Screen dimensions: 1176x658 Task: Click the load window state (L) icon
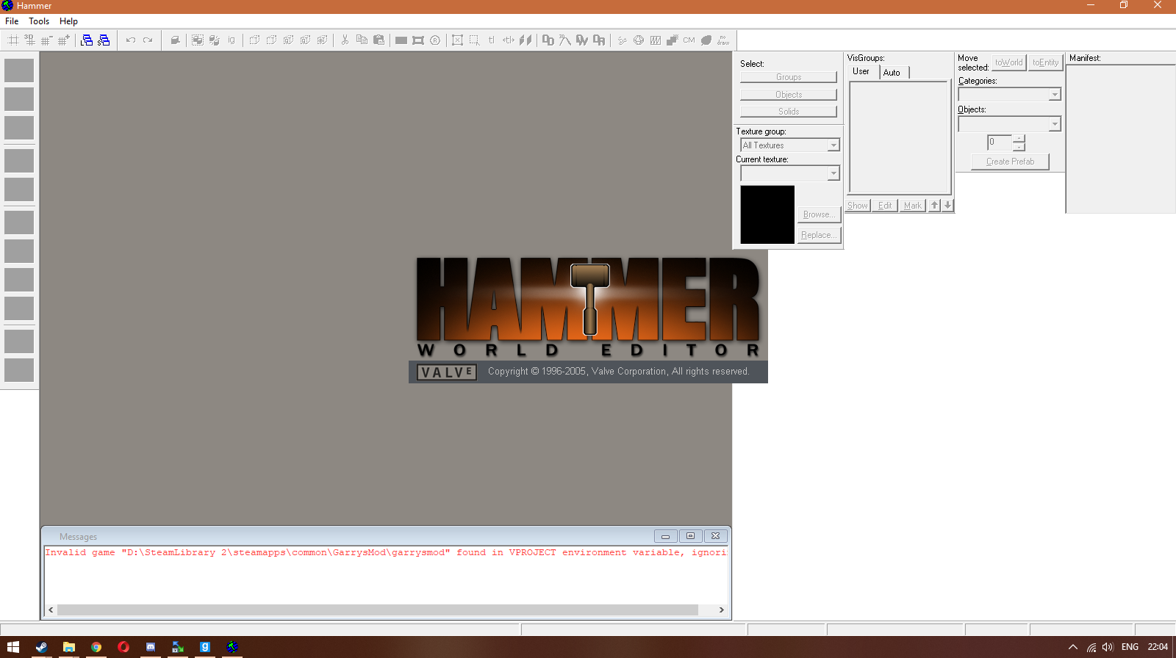pos(87,40)
